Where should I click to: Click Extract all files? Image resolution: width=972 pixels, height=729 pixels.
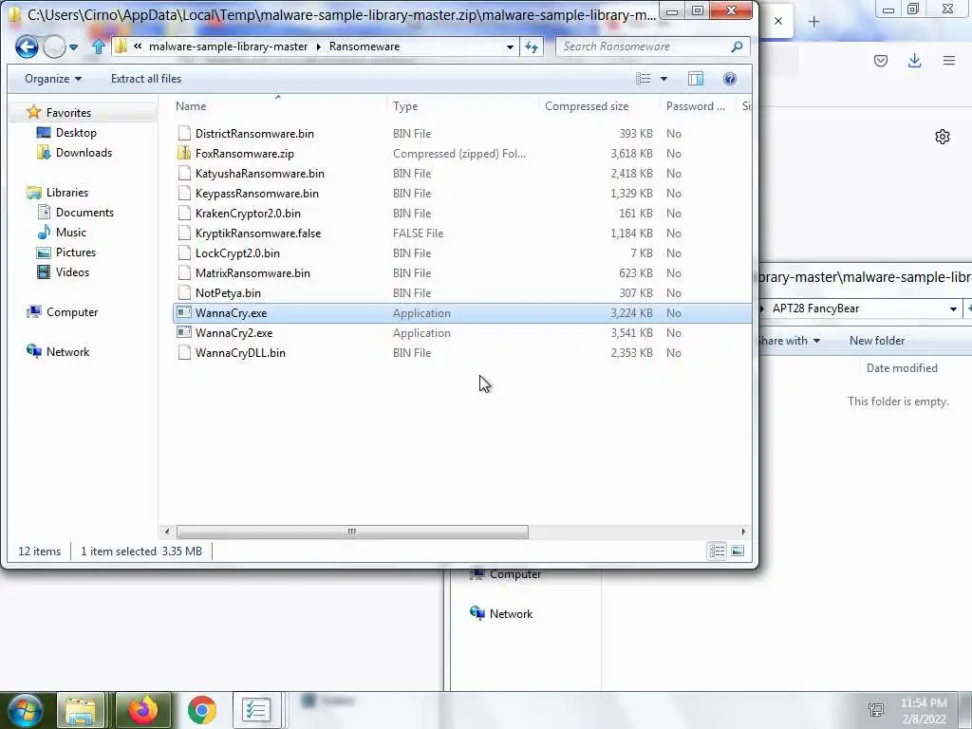[146, 79]
